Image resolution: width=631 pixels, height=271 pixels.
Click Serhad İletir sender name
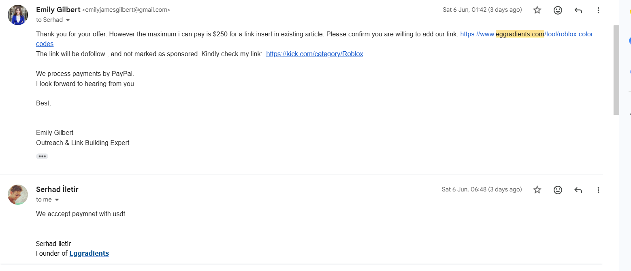(x=57, y=189)
